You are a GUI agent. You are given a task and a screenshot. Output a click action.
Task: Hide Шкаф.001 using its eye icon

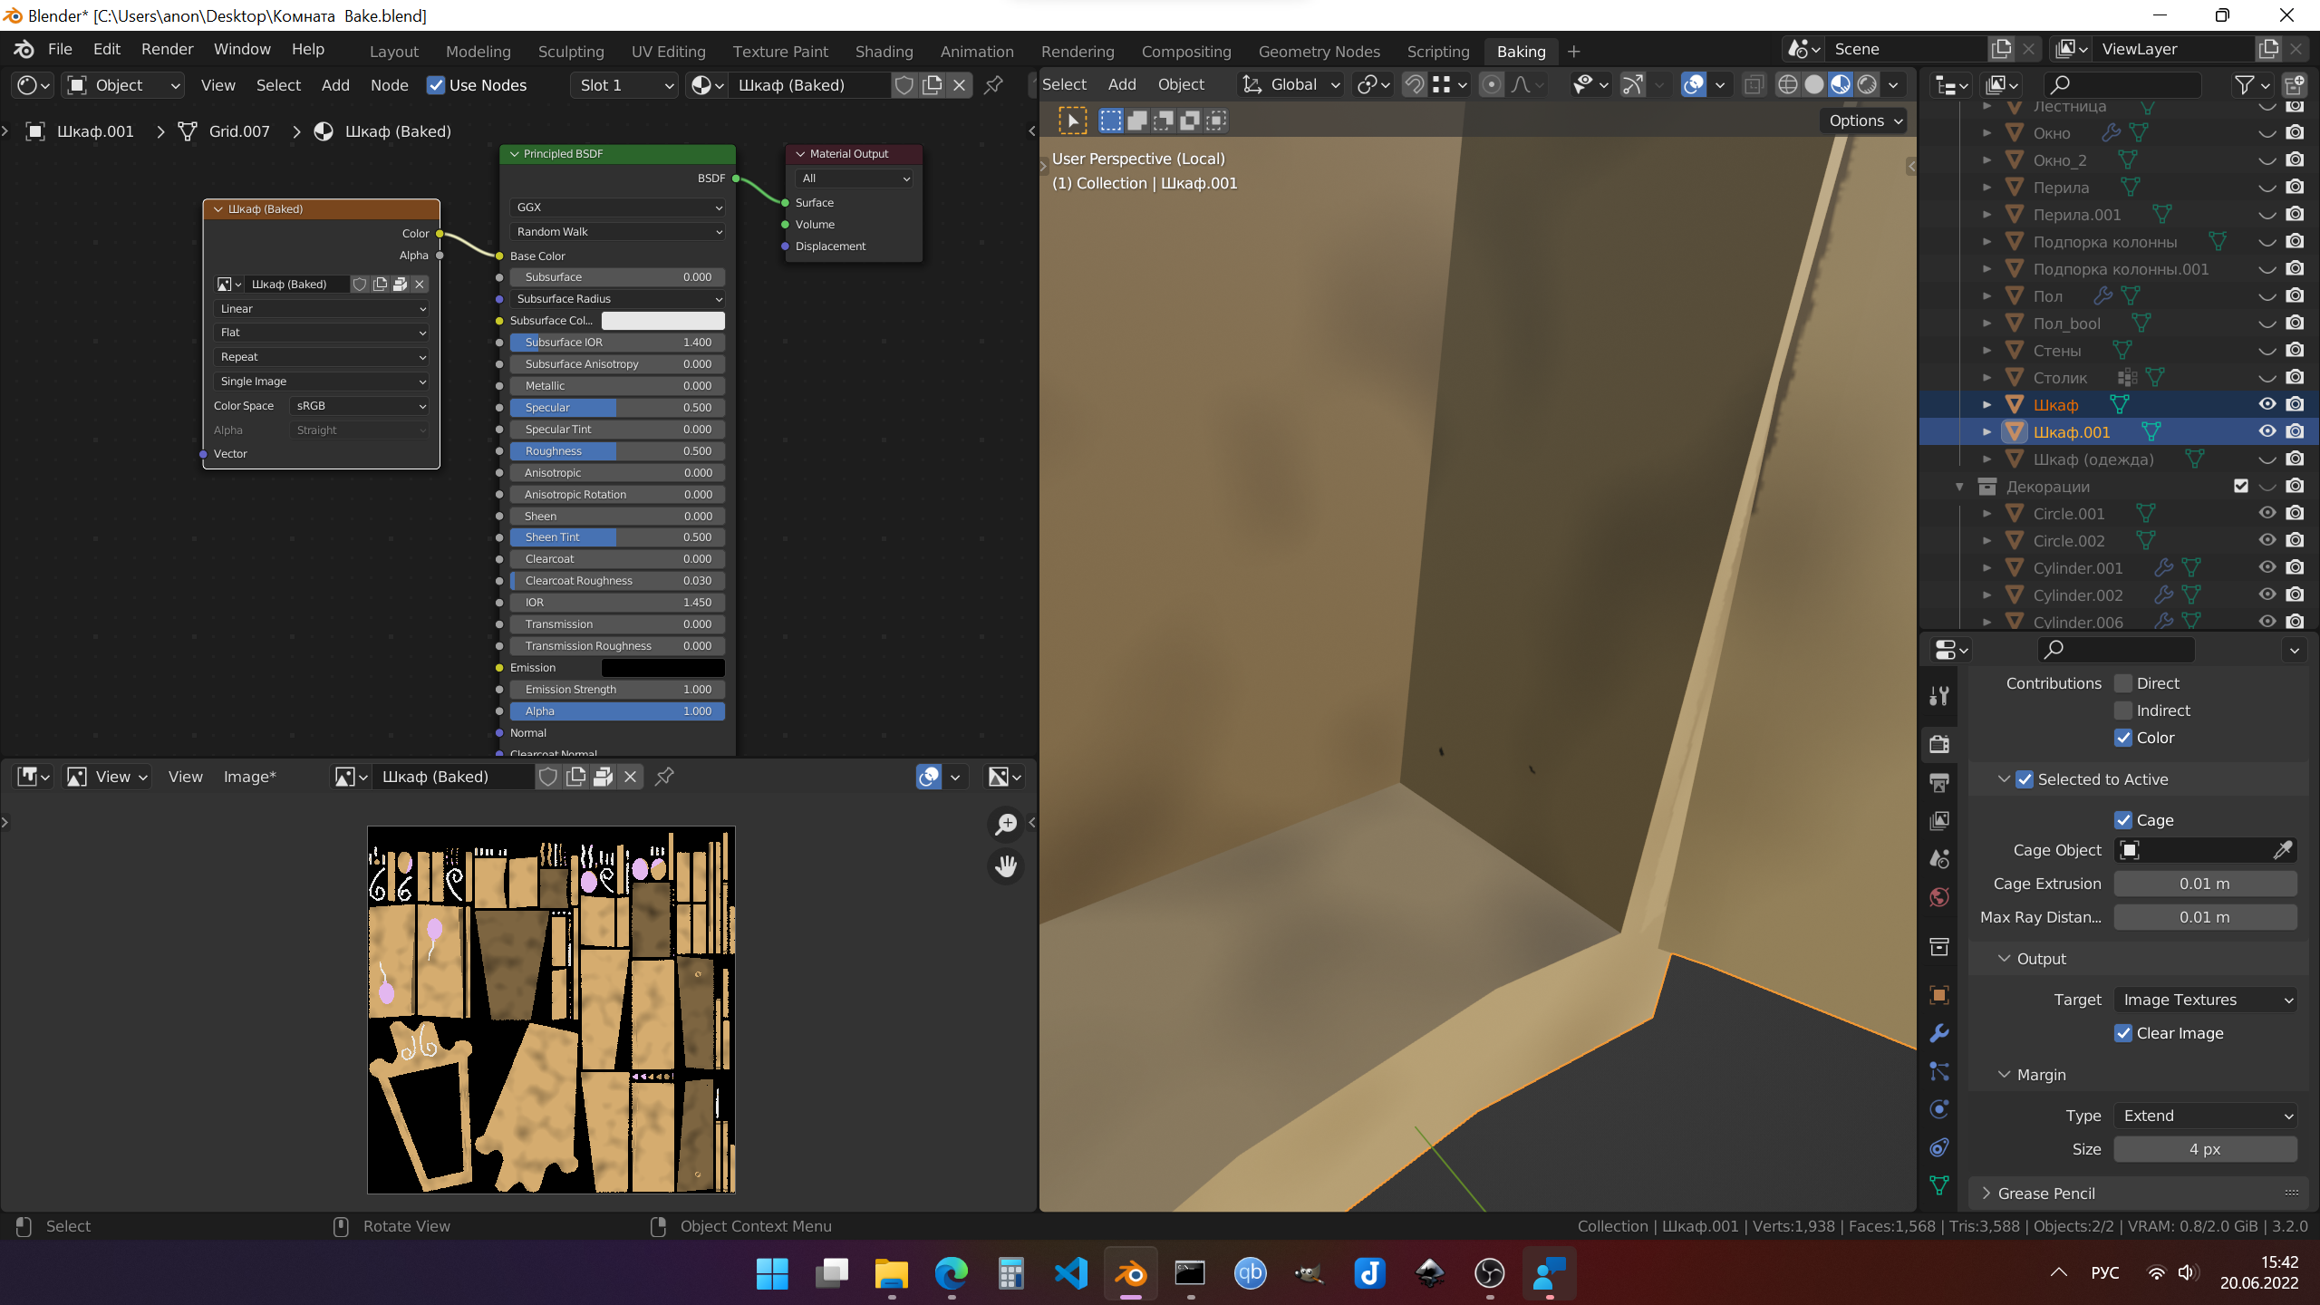[2267, 431]
